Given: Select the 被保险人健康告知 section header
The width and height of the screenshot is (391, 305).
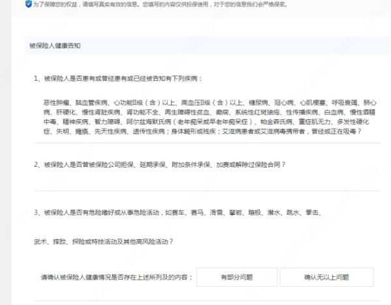Looking at the screenshot, I should click(x=207, y=46).
